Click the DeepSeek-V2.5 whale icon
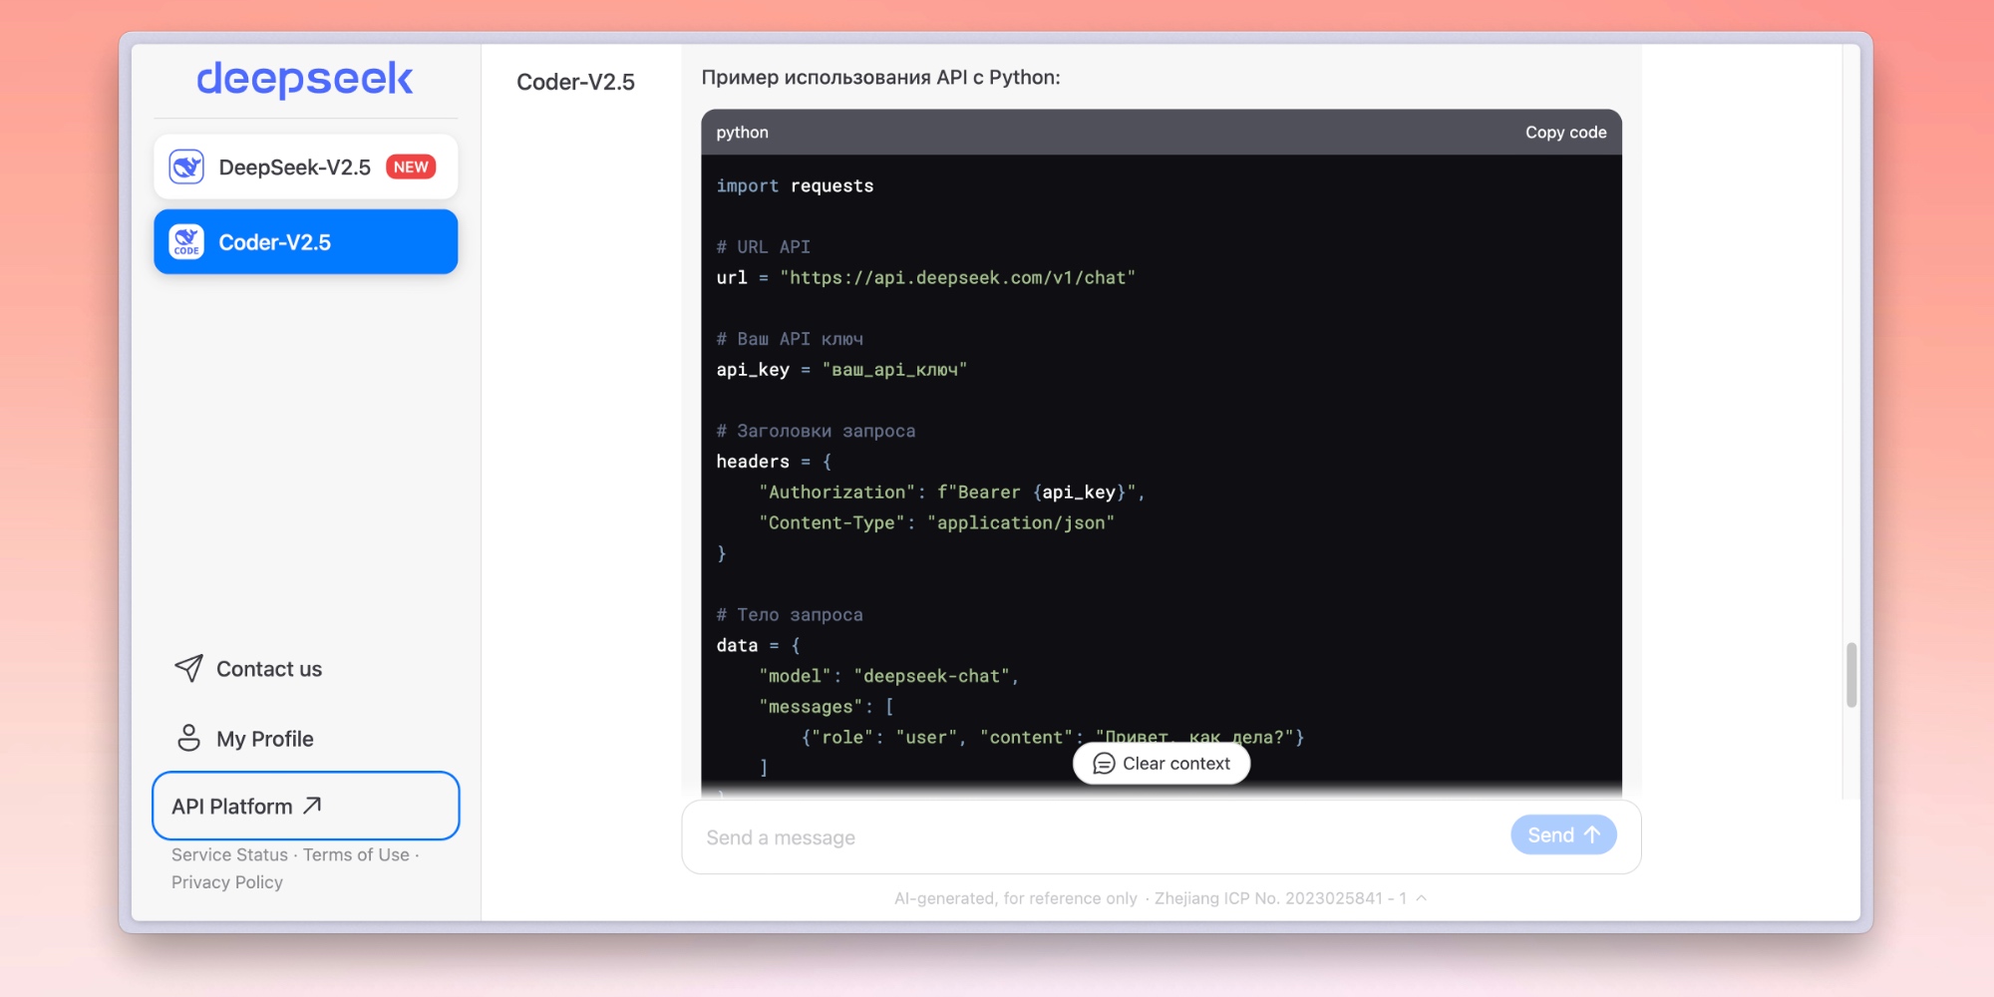 point(186,166)
